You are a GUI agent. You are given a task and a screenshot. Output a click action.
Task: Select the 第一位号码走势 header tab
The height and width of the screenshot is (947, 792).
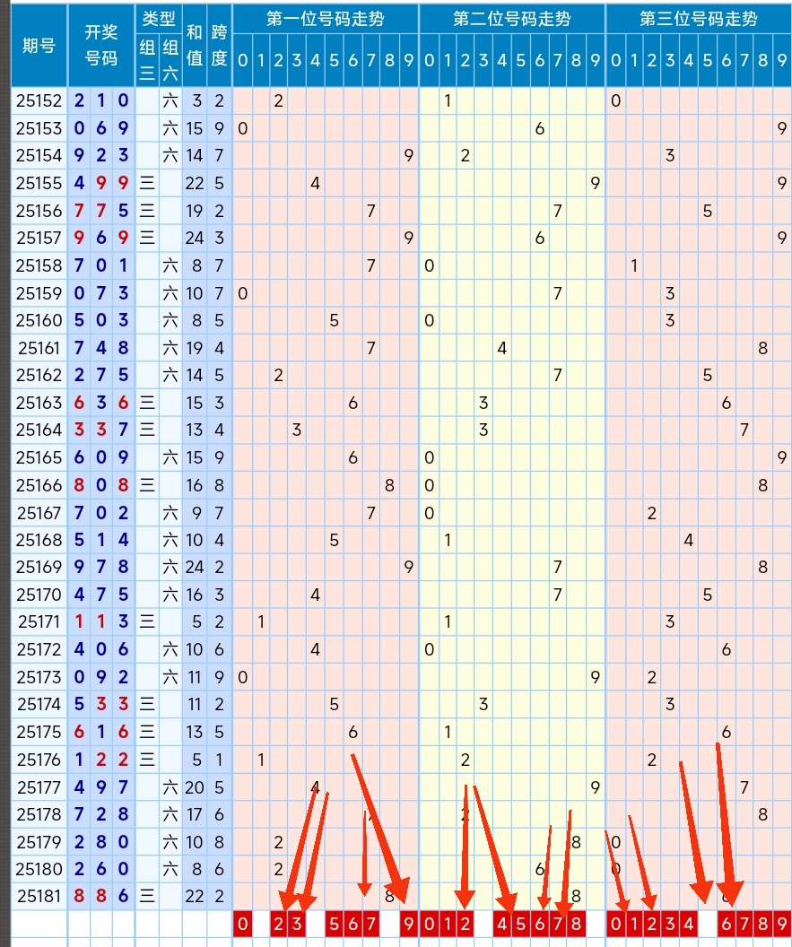[325, 19]
